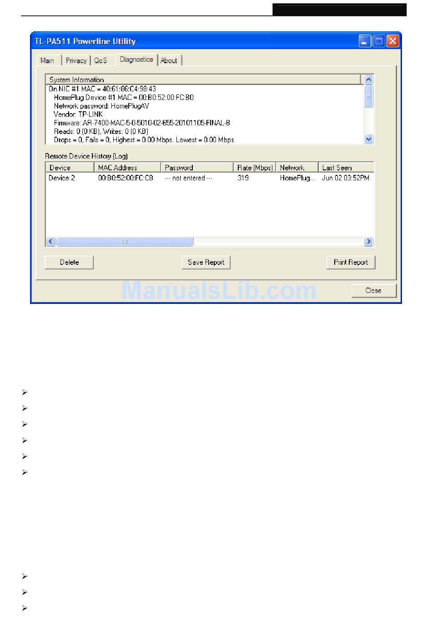This screenshot has width=432, height=630.
Task: Close window using the red X icon
Action: (393, 41)
